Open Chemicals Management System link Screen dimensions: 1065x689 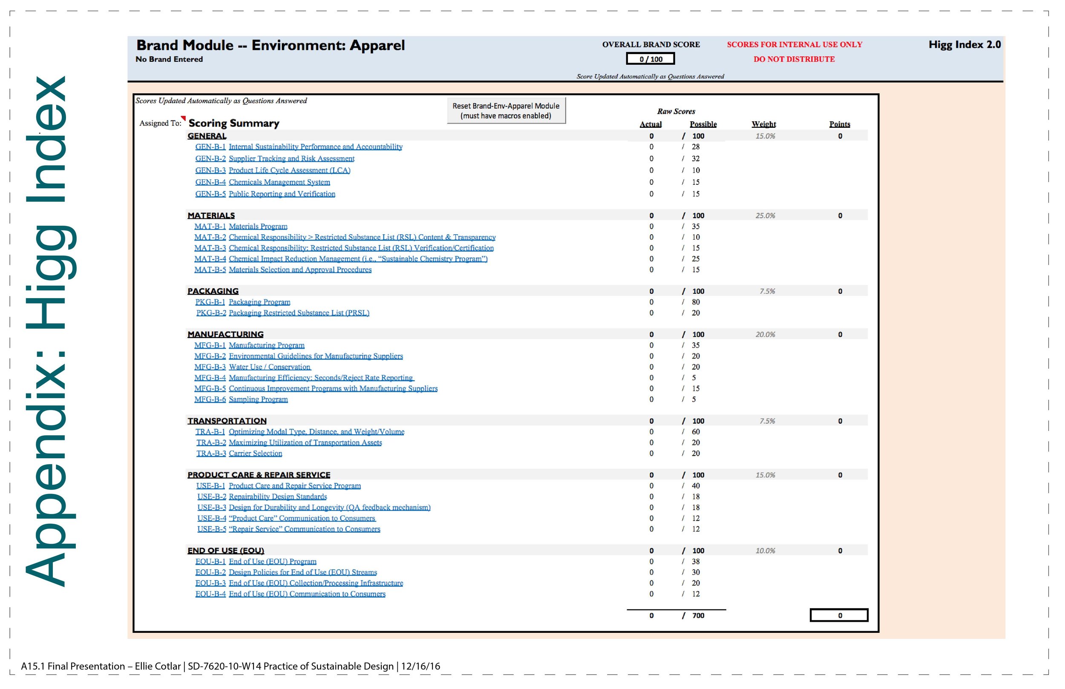pos(279,182)
